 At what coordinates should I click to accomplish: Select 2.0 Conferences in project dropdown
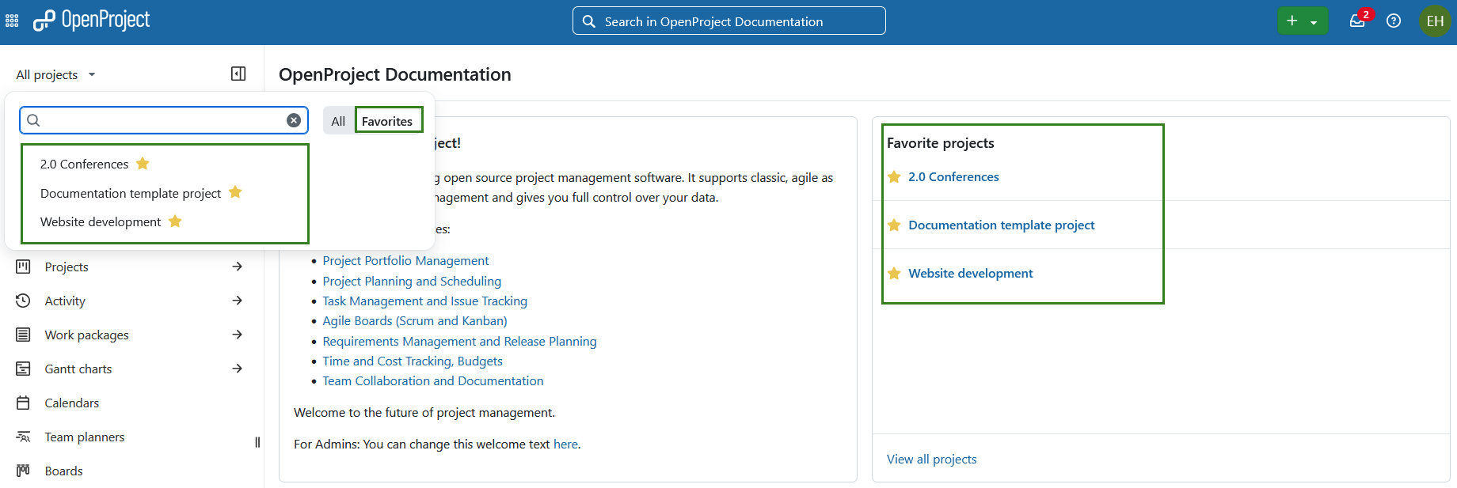pos(84,164)
